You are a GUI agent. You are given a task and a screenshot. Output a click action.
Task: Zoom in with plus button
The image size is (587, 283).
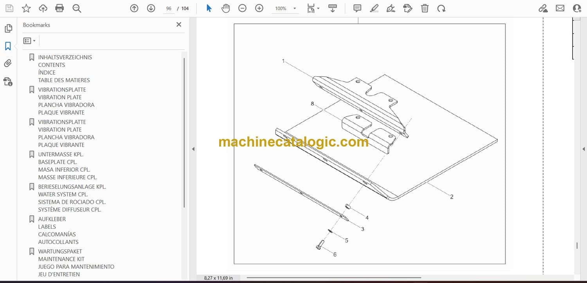click(x=259, y=8)
